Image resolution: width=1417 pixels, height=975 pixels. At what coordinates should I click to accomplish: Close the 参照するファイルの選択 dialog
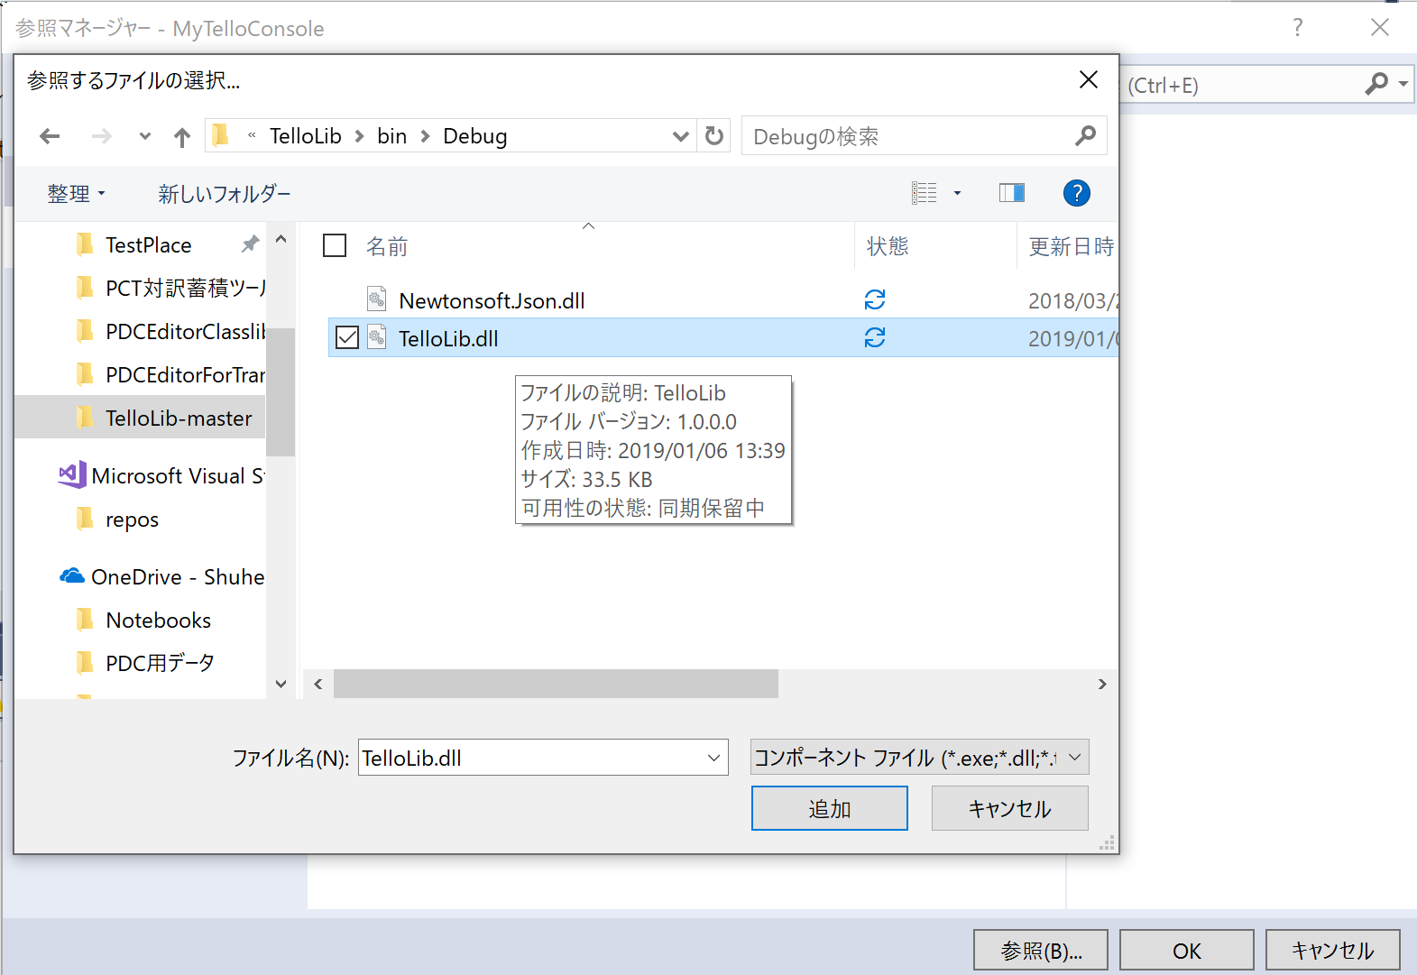(1089, 79)
